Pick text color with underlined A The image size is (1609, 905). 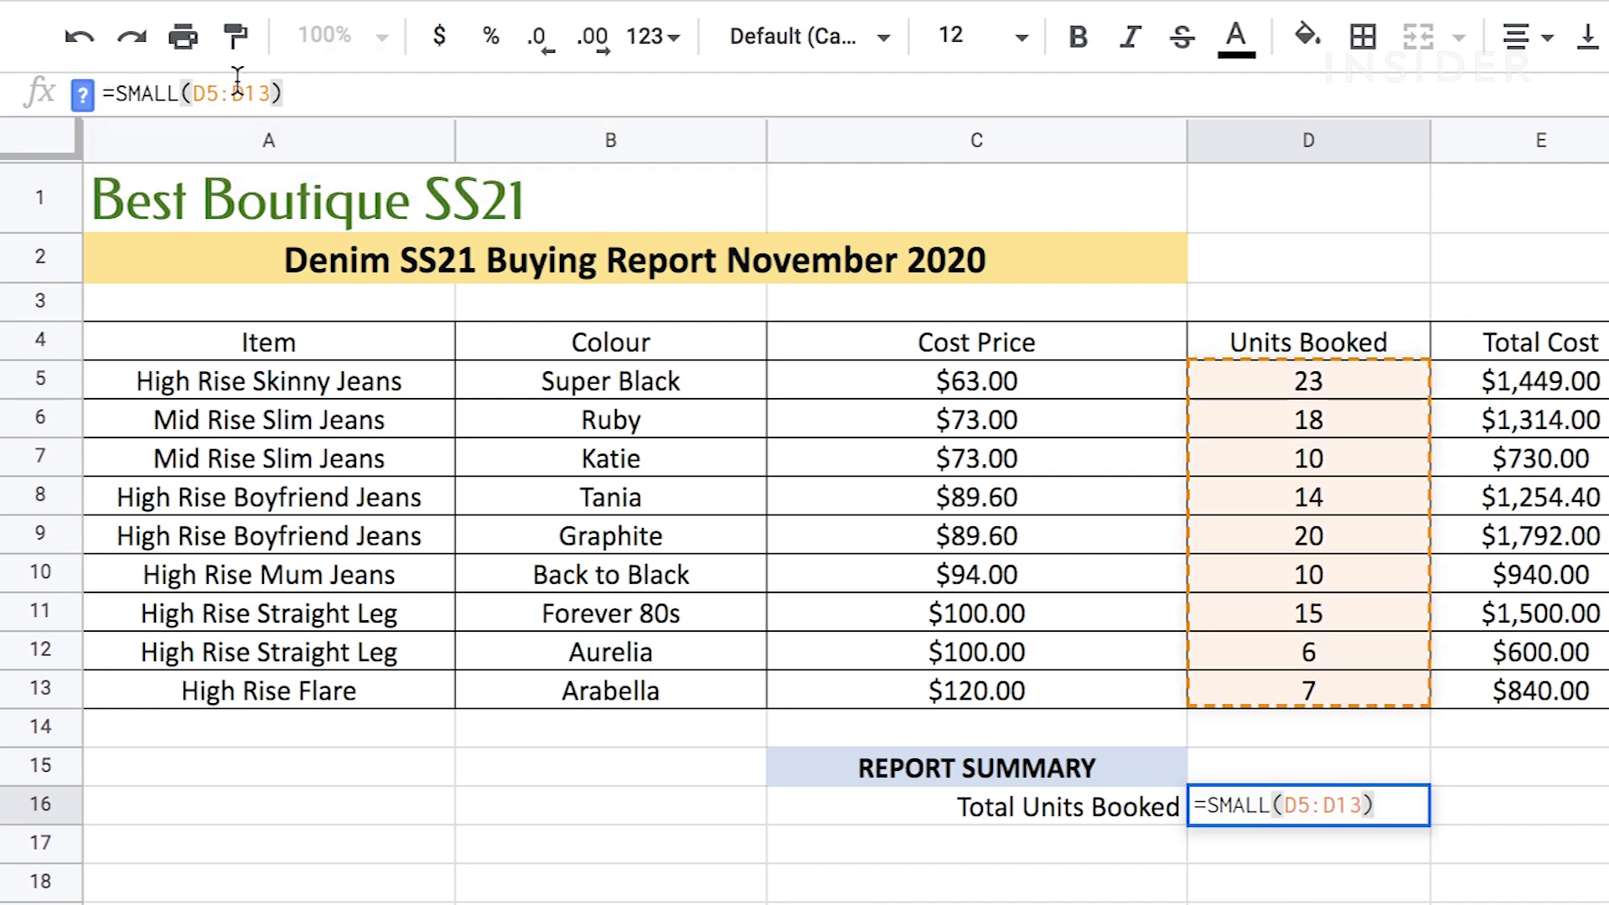(1235, 38)
